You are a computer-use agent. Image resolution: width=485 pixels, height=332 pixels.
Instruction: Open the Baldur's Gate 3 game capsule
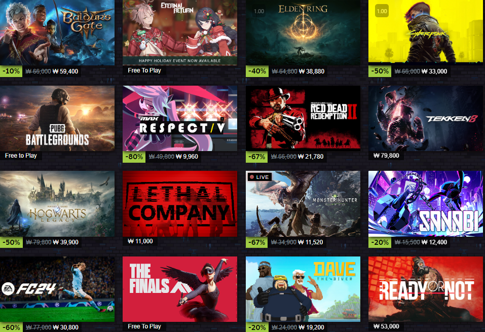click(57, 32)
